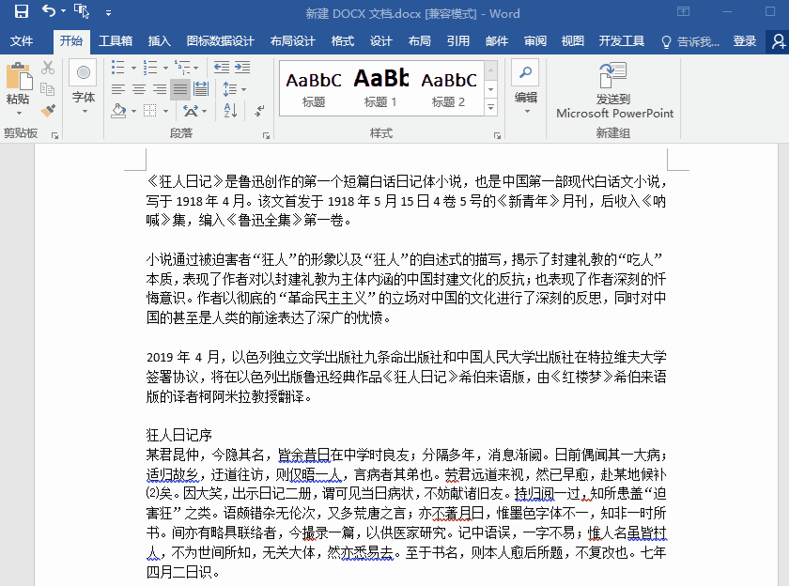Toggle distributed alignment

coord(201,89)
